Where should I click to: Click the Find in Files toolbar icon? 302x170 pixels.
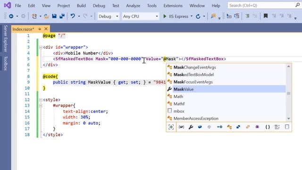coord(213,16)
